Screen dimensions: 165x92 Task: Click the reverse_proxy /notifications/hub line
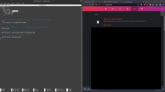[18, 33]
